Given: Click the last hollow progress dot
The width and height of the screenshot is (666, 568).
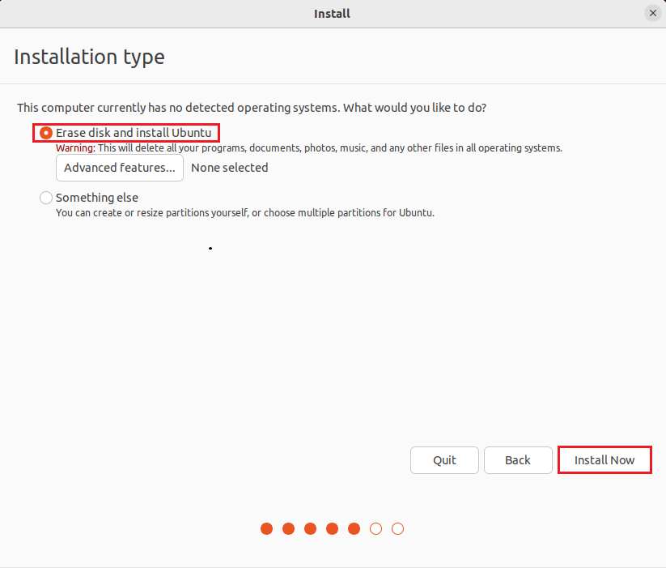Looking at the screenshot, I should click(397, 529).
